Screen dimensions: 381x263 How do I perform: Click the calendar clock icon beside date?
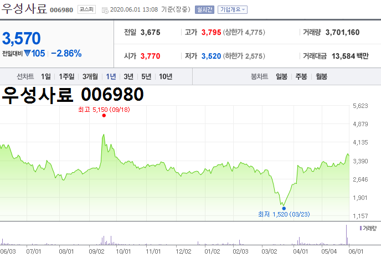pos(105,10)
